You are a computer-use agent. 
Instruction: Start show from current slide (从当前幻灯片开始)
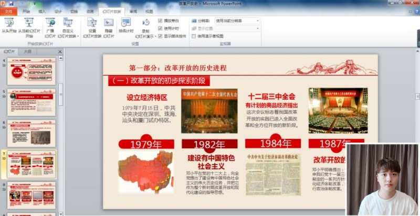click(x=29, y=28)
